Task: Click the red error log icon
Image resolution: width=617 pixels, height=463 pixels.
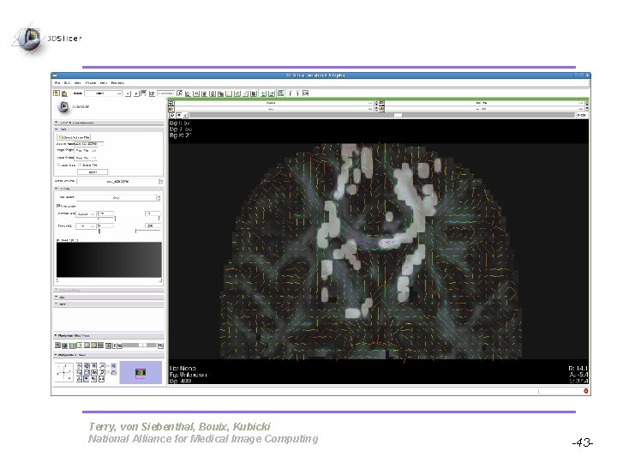Action: pos(585,391)
